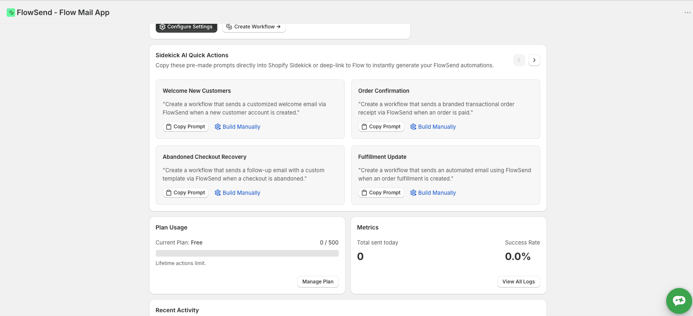693x316 pixels.
Task: Copy prompt for Order Confirmation
Action: tap(381, 127)
